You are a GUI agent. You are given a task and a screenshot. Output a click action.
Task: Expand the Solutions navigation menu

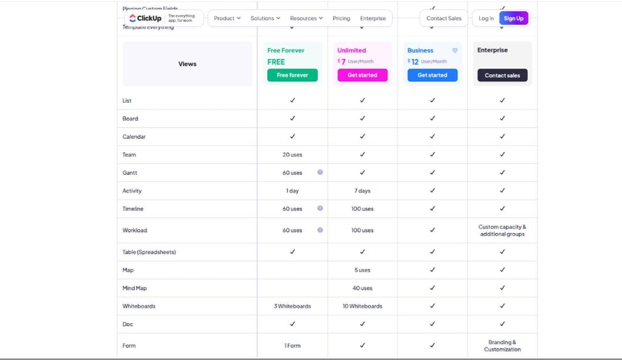point(265,18)
